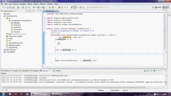
Task: Click the Clear Console icon
Action: pyautogui.click(x=145, y=71)
